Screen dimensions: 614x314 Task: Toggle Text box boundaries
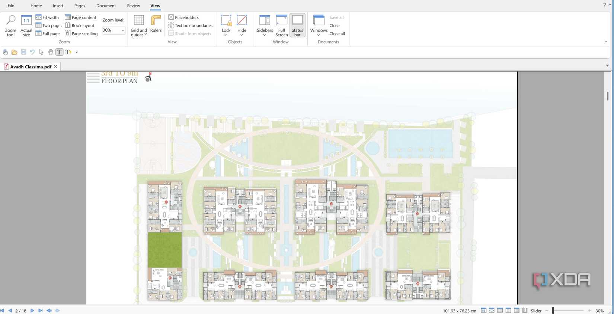[190, 26]
